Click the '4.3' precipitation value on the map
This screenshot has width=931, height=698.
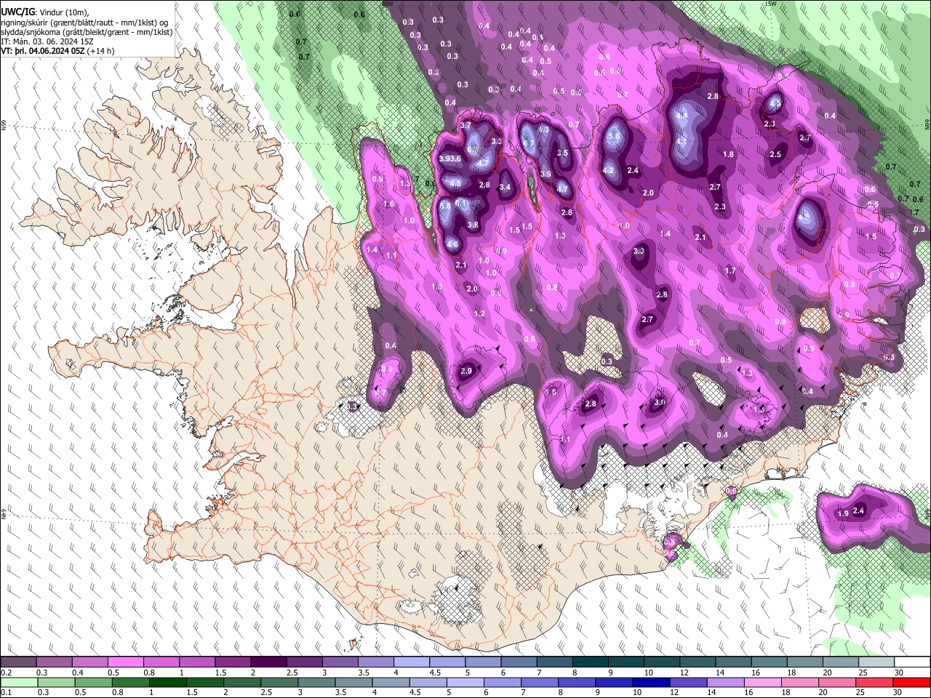(x=543, y=130)
